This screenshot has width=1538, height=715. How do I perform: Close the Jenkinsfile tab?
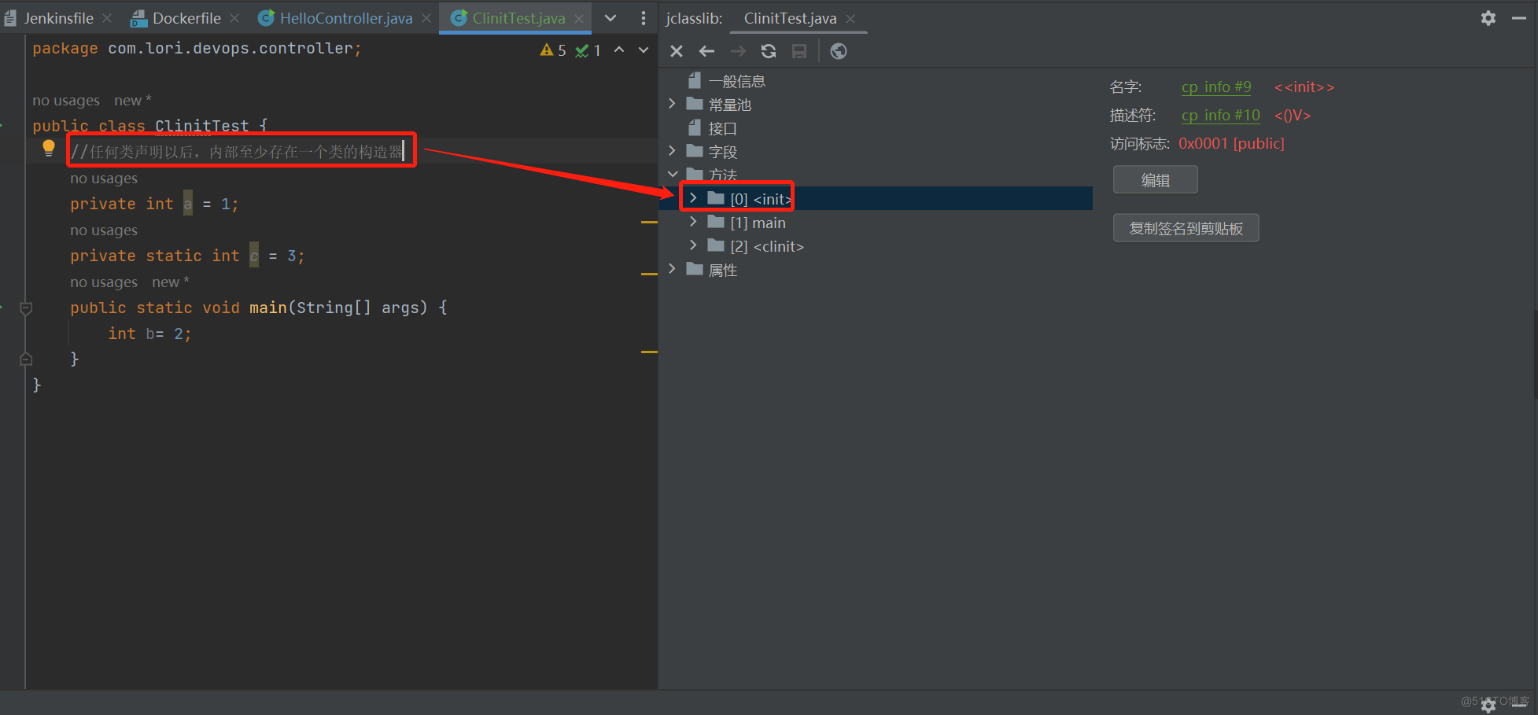point(108,18)
